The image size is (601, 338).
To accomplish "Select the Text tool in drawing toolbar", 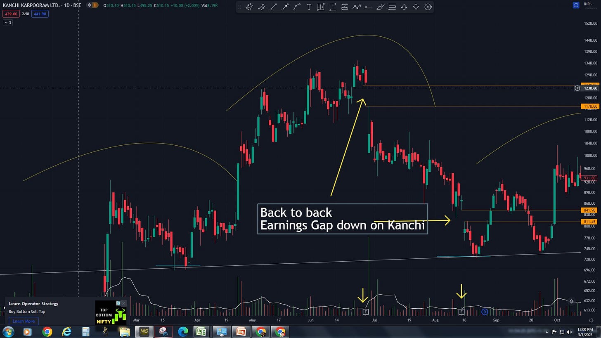I will click(309, 7).
